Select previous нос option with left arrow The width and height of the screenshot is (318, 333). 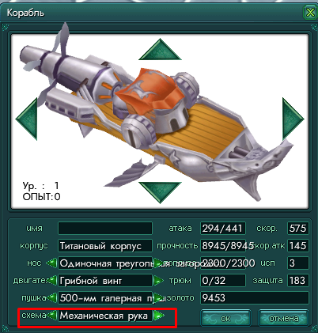click(51, 263)
